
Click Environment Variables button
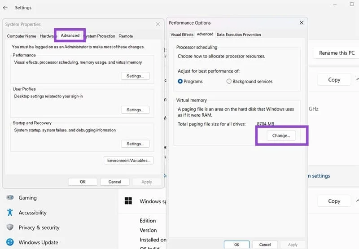click(129, 161)
